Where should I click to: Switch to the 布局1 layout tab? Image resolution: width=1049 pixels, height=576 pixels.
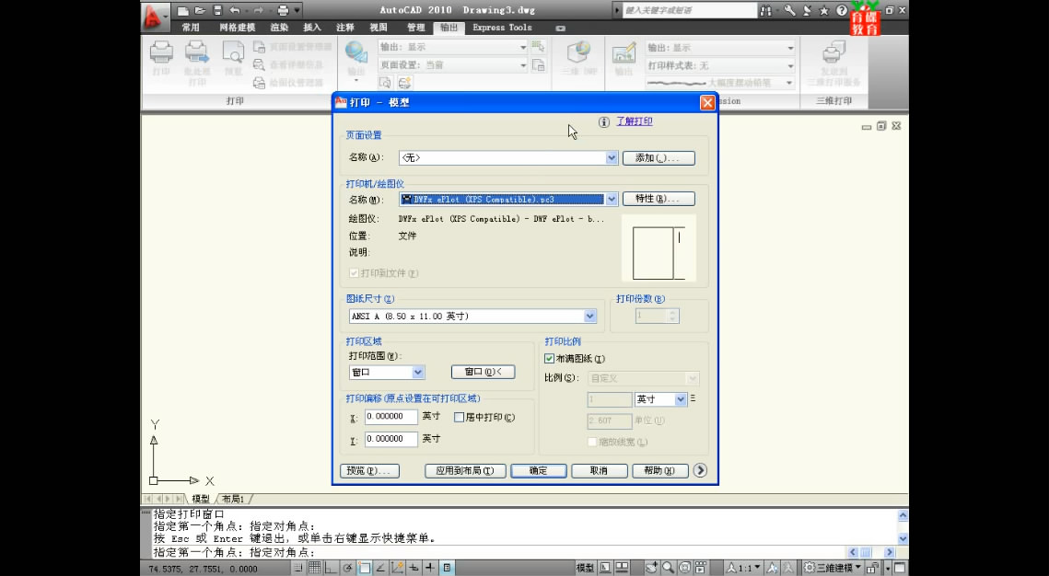coord(234,499)
